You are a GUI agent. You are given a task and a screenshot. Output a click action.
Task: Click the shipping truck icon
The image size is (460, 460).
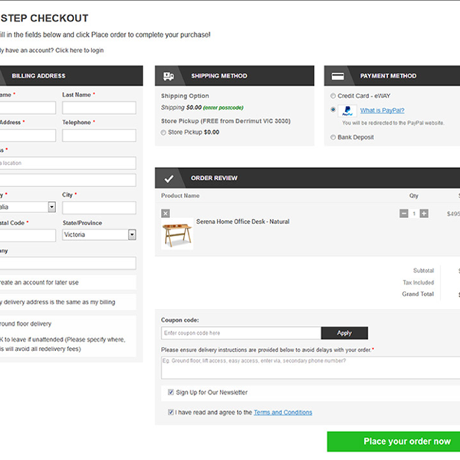coord(169,76)
